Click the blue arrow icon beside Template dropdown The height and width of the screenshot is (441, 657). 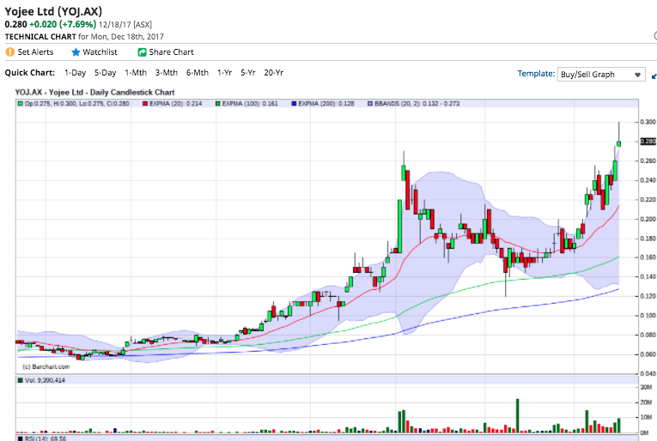click(x=654, y=76)
